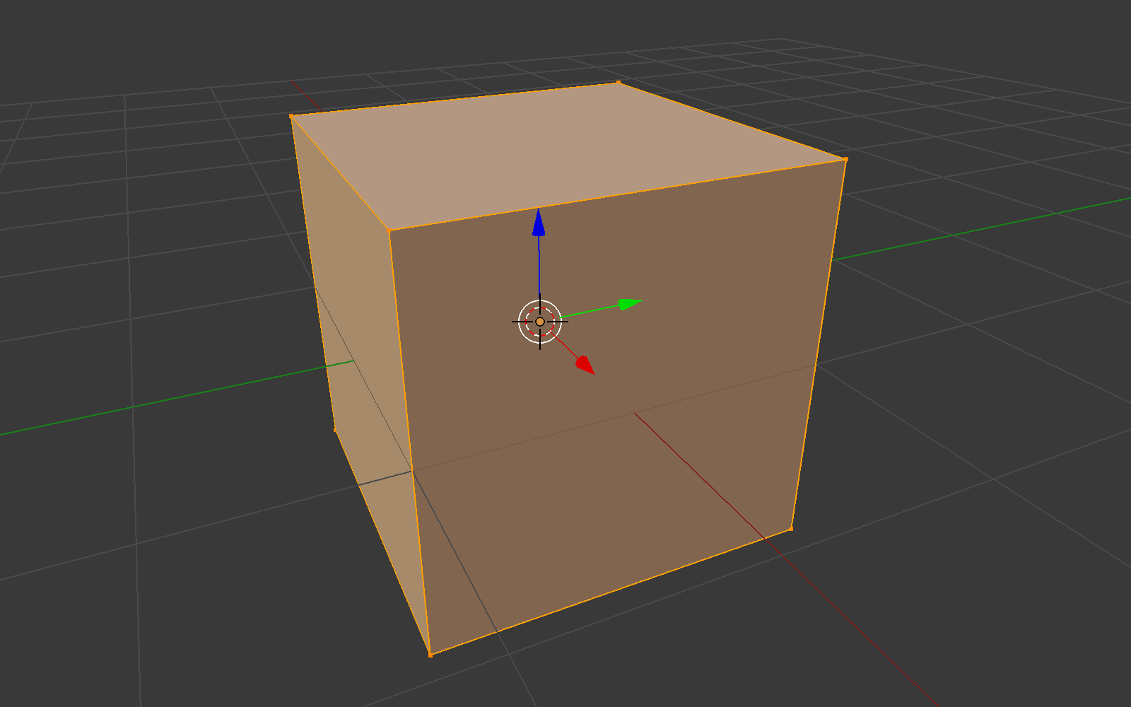Select the cube's far-left top corner vertex
Viewport: 1131px width, 707px height.
[x=292, y=116]
